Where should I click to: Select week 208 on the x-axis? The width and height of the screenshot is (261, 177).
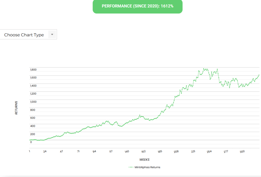point(176,152)
